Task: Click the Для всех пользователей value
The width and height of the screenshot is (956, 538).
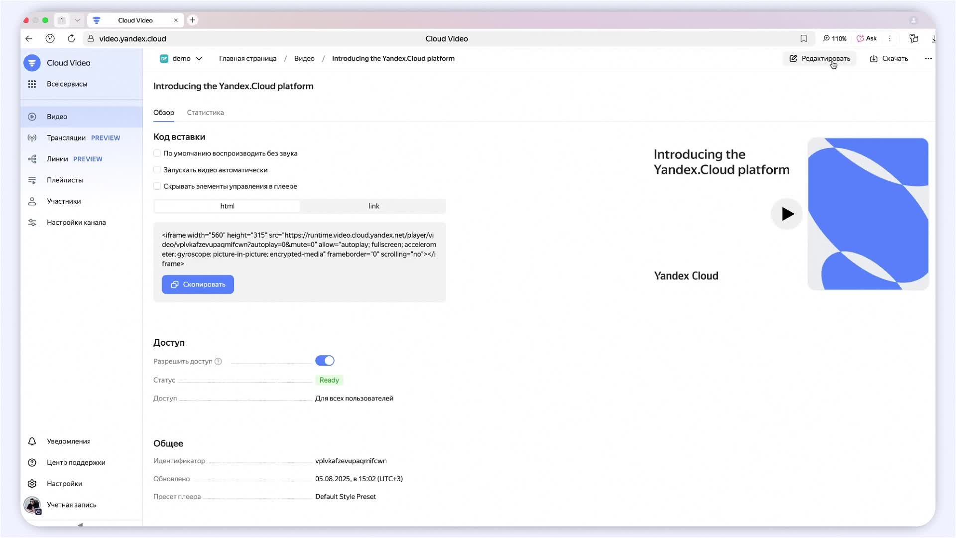Action: pyautogui.click(x=354, y=399)
